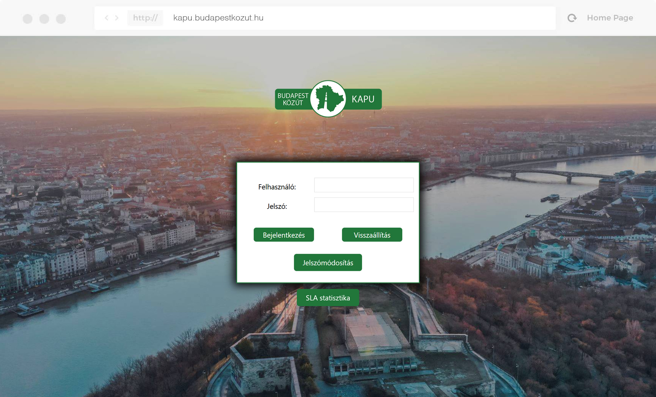Viewport: 656px width, 397px height.
Task: Click the third gray window control dot
Action: pyautogui.click(x=61, y=19)
